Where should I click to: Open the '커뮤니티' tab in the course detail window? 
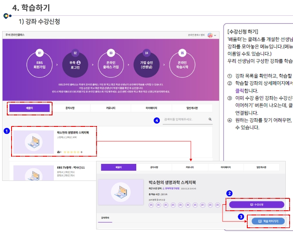190,167
